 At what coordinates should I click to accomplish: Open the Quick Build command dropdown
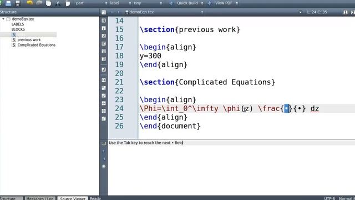click(x=190, y=3)
